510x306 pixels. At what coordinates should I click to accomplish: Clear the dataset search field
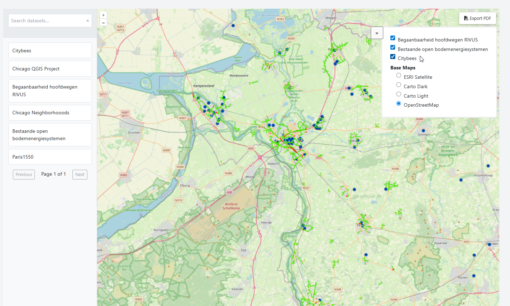(x=87, y=21)
